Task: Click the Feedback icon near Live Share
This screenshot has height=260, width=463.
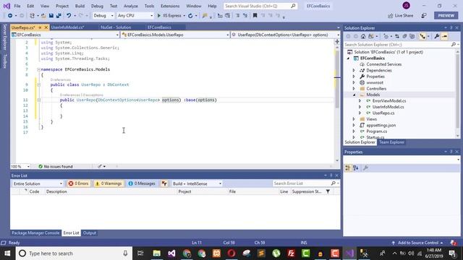Action: tap(424, 16)
